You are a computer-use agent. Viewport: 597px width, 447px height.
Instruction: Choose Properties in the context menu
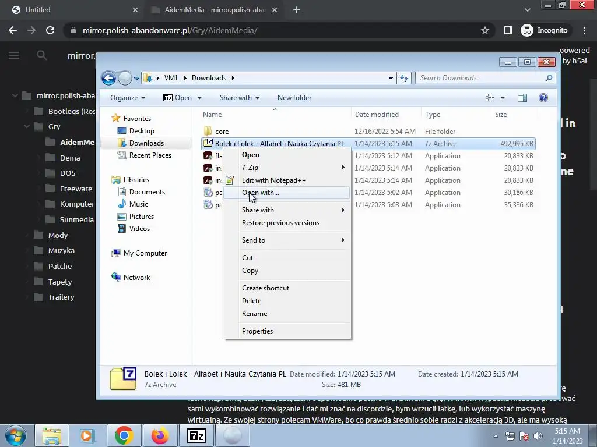286,331
